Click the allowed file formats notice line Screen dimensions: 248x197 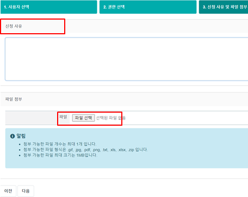[85, 150]
